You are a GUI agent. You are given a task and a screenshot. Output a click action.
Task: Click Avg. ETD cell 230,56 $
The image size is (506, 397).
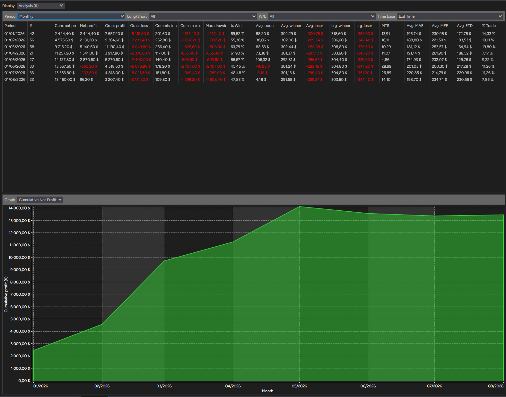[465, 80]
